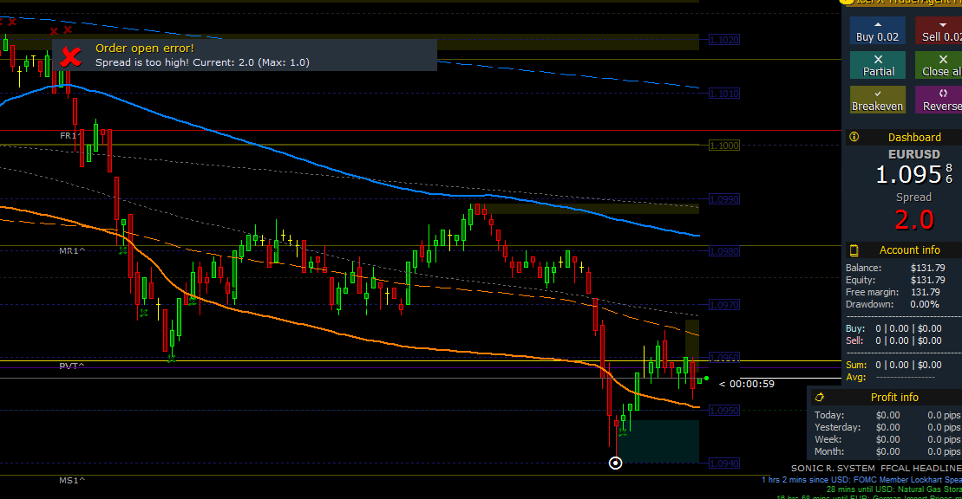The width and height of the screenshot is (962, 499).
Task: Click the 1.0950 price level label
Action: click(724, 410)
